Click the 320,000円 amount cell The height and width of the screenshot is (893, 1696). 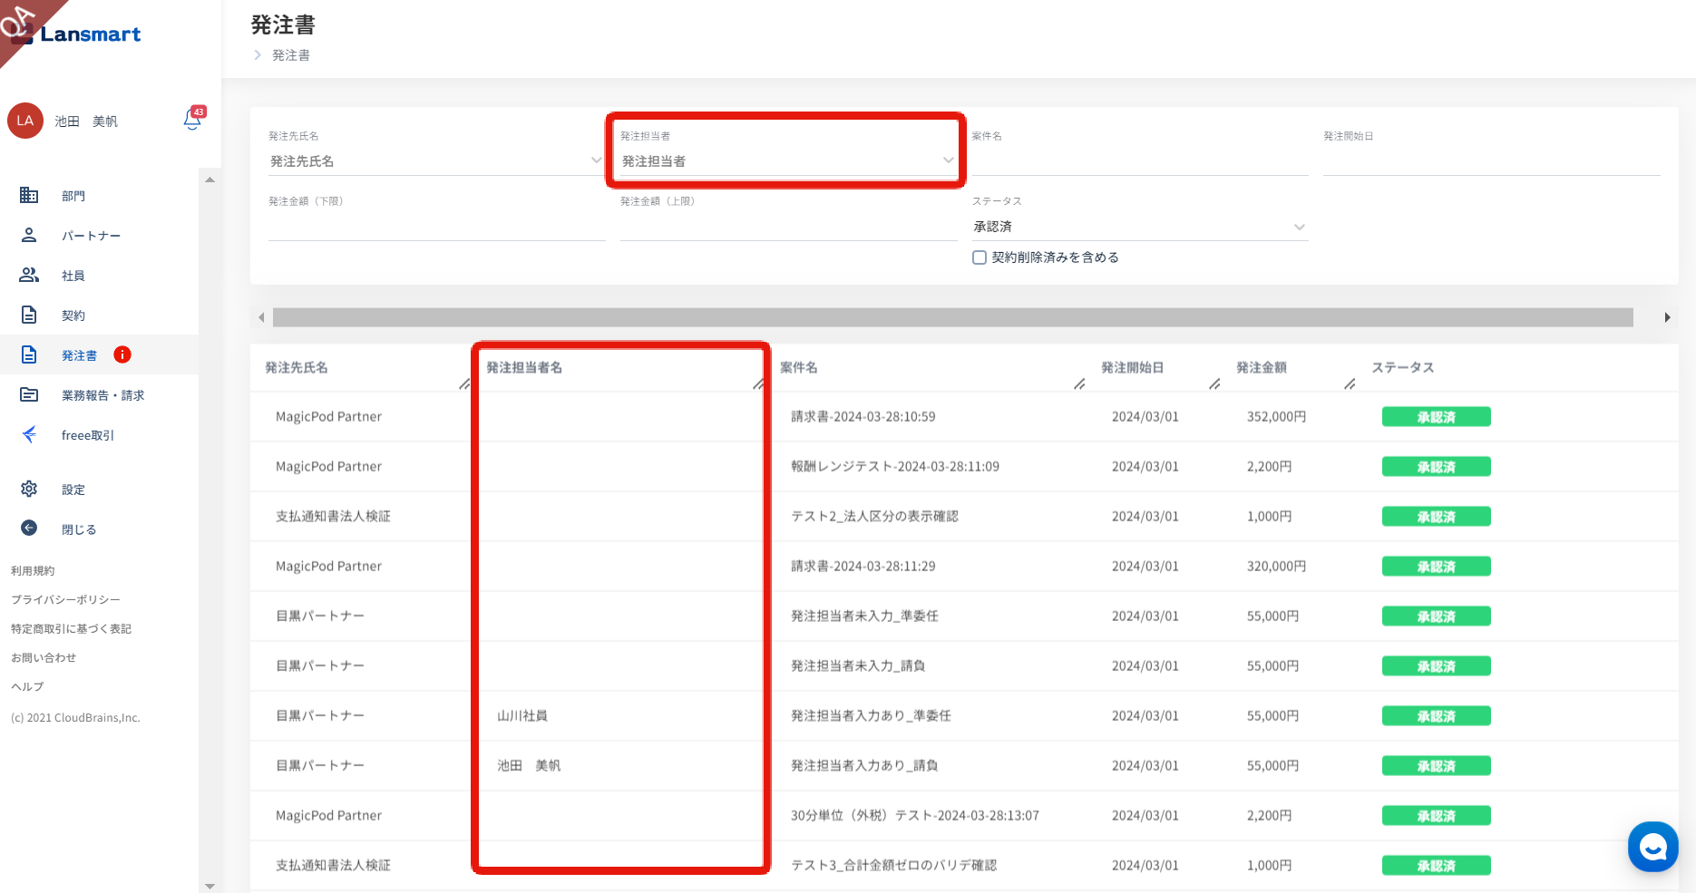(1276, 567)
